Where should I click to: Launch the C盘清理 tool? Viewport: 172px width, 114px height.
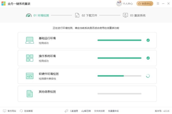coord(71,111)
